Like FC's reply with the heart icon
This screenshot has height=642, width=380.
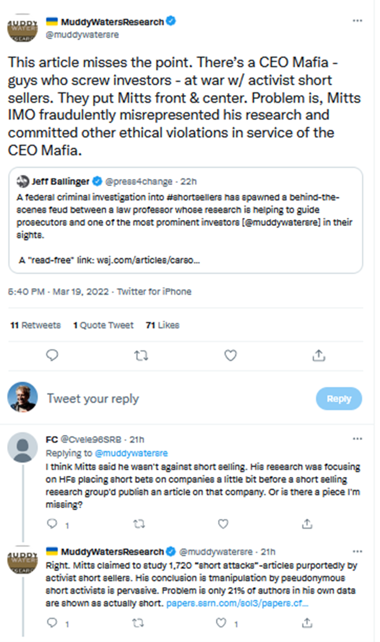click(x=222, y=523)
